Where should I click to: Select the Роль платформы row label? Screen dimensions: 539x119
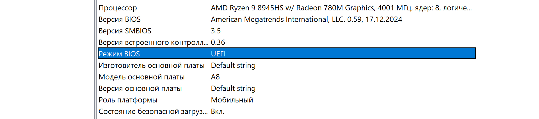(x=128, y=100)
